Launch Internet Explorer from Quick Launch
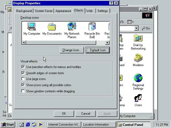The width and height of the screenshot is (171, 128). coord(28,125)
